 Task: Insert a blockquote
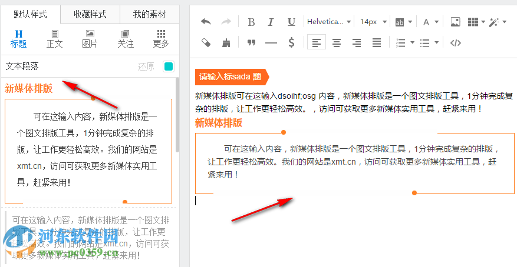[x=251, y=42]
